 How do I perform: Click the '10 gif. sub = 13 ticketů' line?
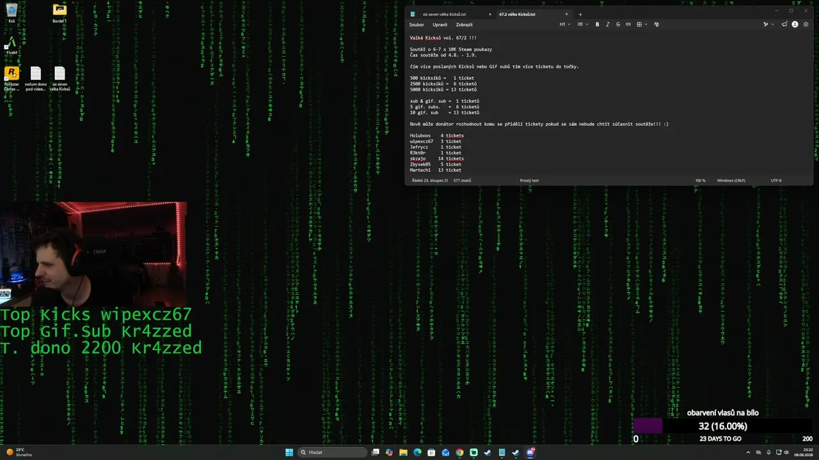click(x=445, y=112)
